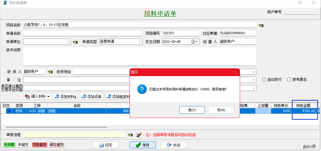Screen dimensions: 321x151
Task: Click the red 项目超支 legend swatch
Action: tap(40, 145)
